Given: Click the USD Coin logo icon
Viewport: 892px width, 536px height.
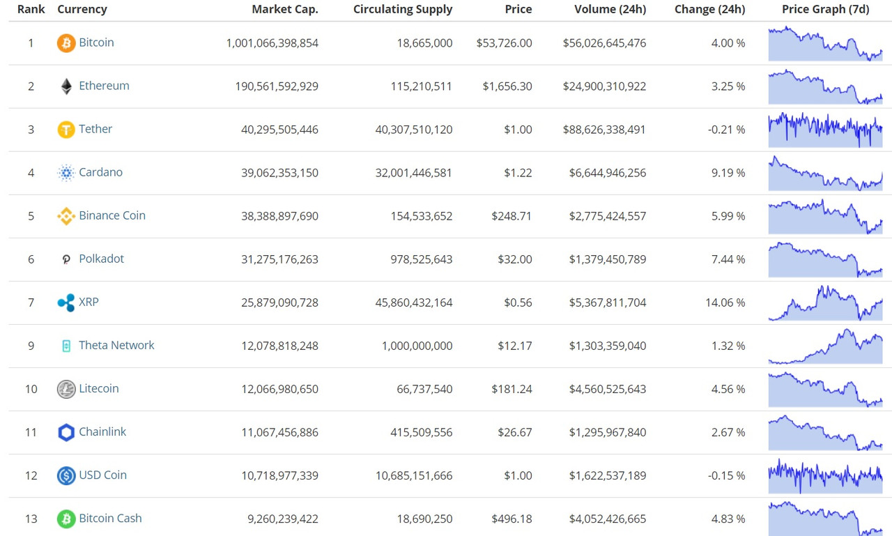Looking at the screenshot, I should (66, 475).
